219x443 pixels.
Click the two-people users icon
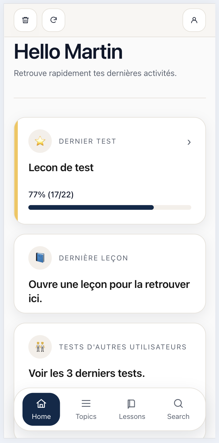pyautogui.click(x=40, y=347)
